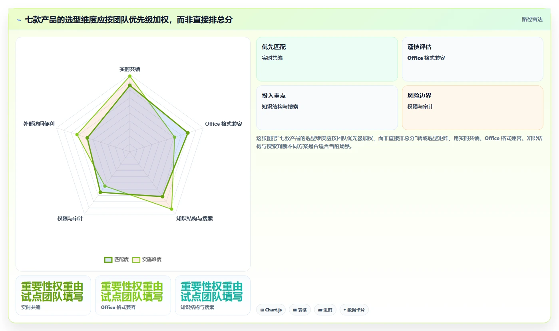Click the description paragraph starting 这张图把
Image resolution: width=559 pixels, height=331 pixels.
399,142
